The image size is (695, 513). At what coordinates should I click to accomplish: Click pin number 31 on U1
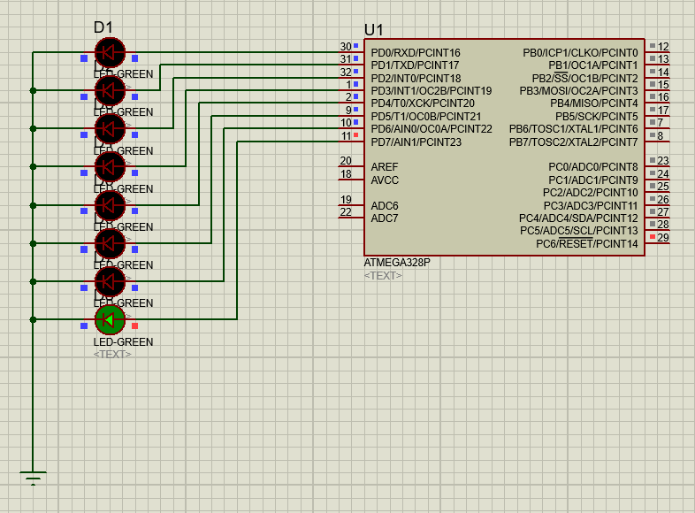(346, 59)
